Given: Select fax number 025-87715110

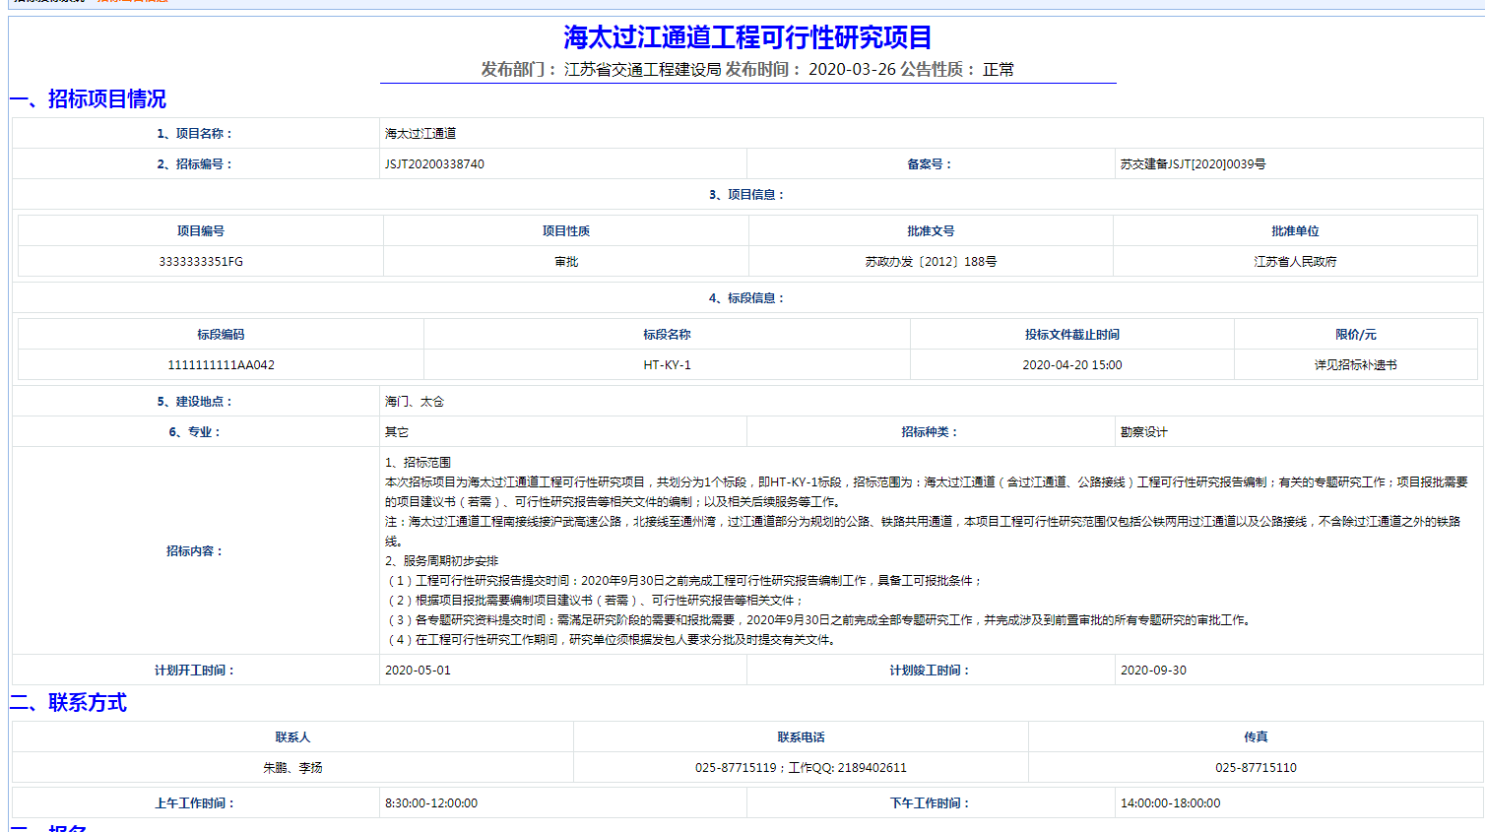Looking at the screenshot, I should (x=1256, y=768).
